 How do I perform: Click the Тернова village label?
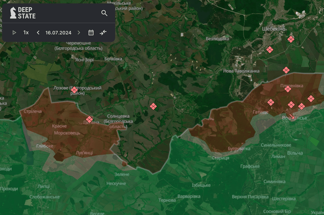click(x=167, y=200)
